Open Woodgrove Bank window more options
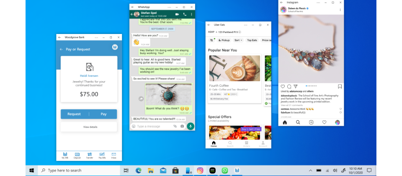 pyautogui.click(x=96, y=37)
